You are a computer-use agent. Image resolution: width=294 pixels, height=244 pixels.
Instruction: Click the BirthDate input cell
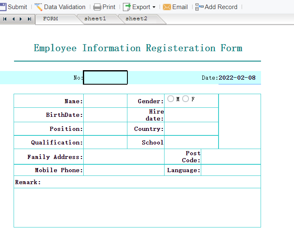(x=106, y=115)
